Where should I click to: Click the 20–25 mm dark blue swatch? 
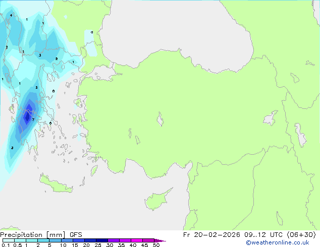click(90, 240)
